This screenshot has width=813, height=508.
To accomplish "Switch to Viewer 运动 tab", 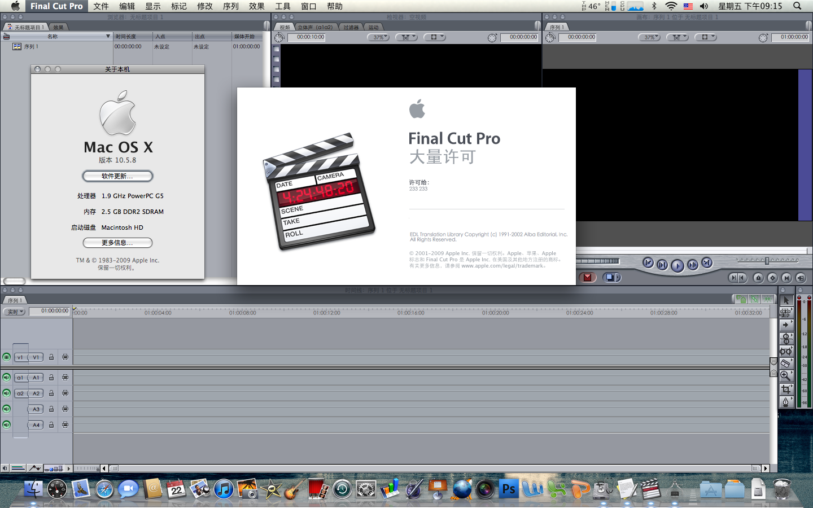I will tap(374, 27).
